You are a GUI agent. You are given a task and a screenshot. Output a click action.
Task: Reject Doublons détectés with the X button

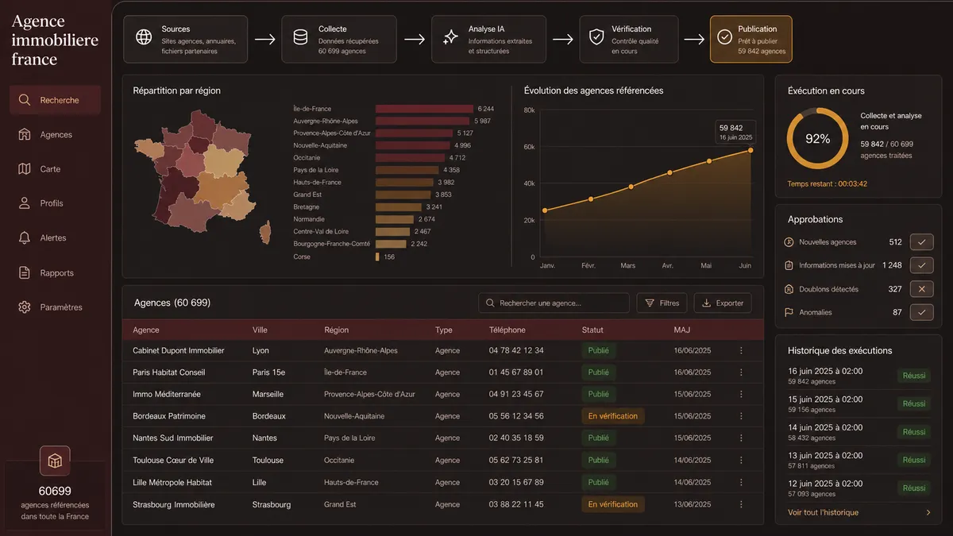coord(921,289)
